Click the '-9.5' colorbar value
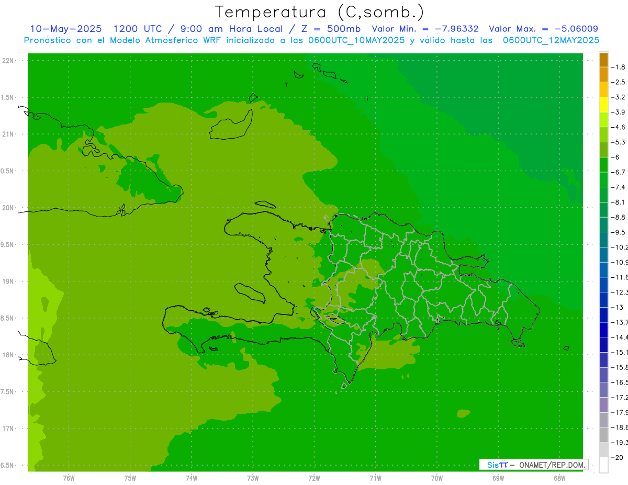The width and height of the screenshot is (628, 485). [x=619, y=232]
